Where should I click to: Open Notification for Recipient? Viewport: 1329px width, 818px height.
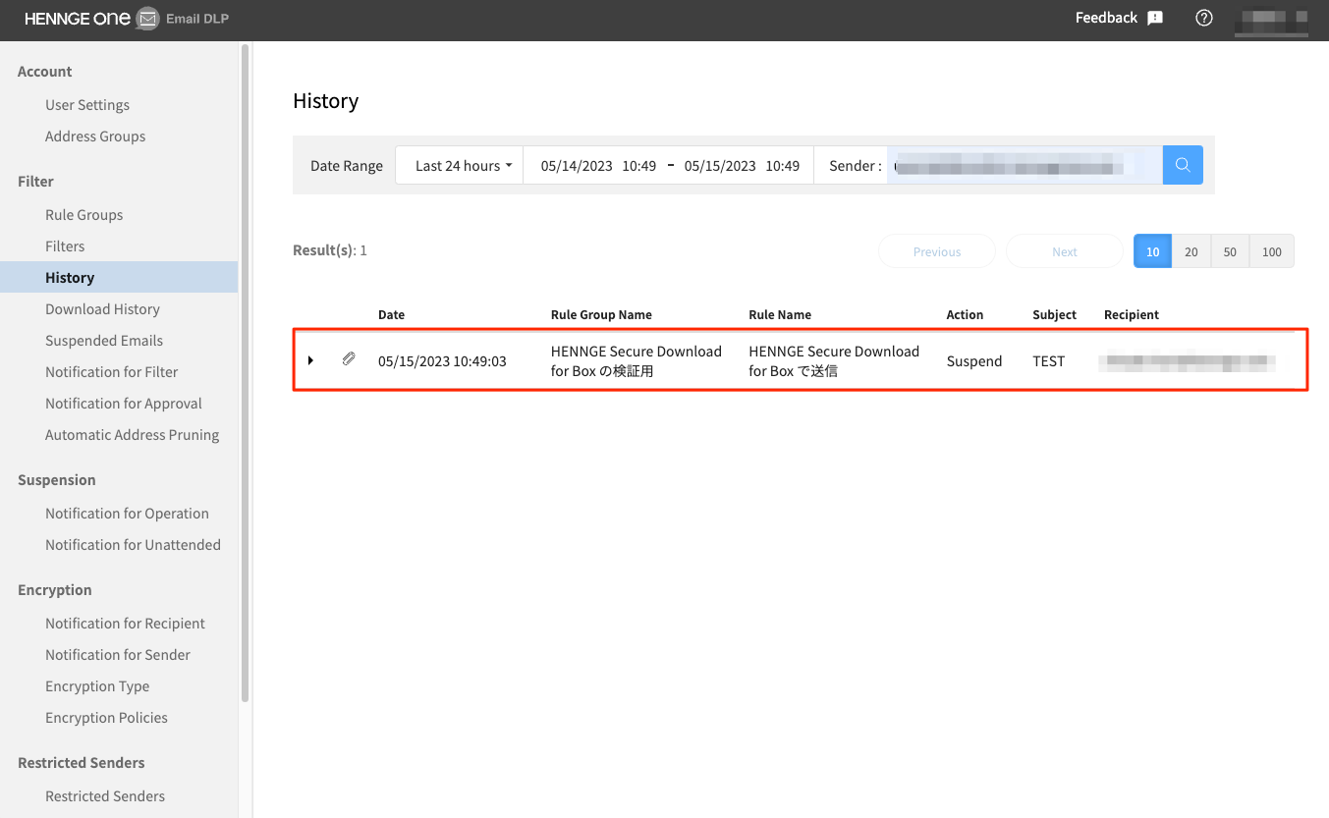coord(125,624)
